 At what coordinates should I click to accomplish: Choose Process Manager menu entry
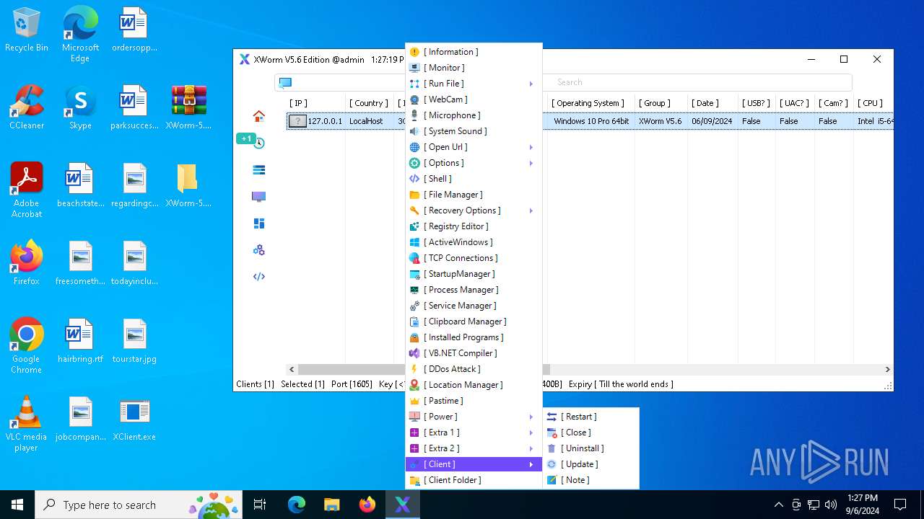(x=474, y=290)
